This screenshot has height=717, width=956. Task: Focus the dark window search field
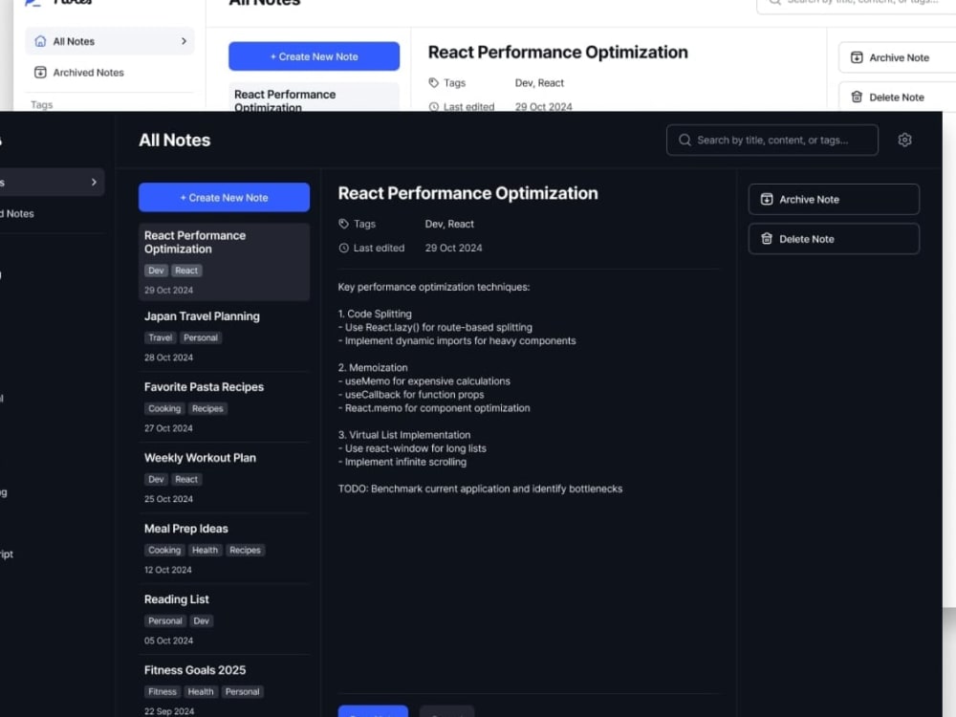coord(771,141)
